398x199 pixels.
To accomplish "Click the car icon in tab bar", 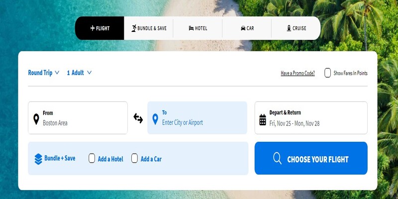I will 243,28.
